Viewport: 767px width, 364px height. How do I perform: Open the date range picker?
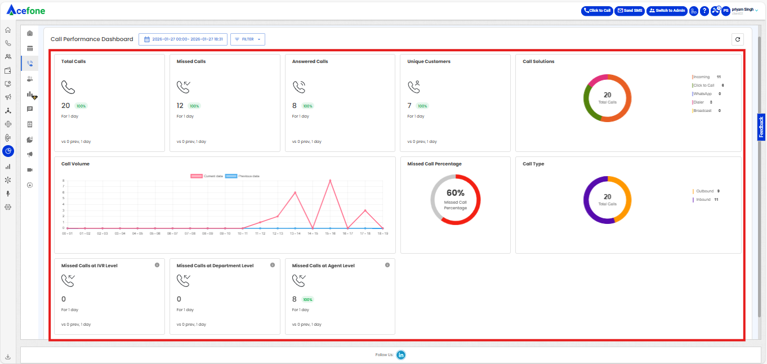[183, 39]
